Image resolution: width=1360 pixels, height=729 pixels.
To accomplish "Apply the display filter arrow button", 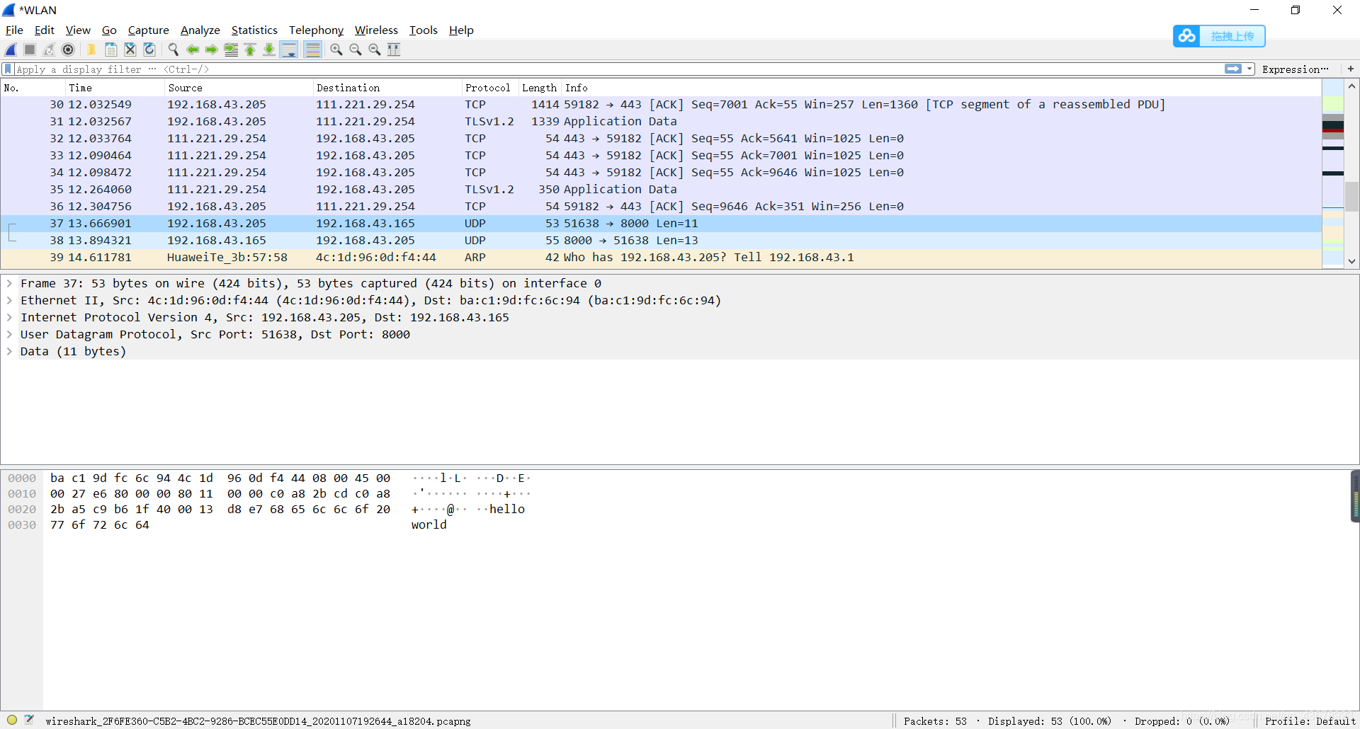I will click(x=1233, y=69).
